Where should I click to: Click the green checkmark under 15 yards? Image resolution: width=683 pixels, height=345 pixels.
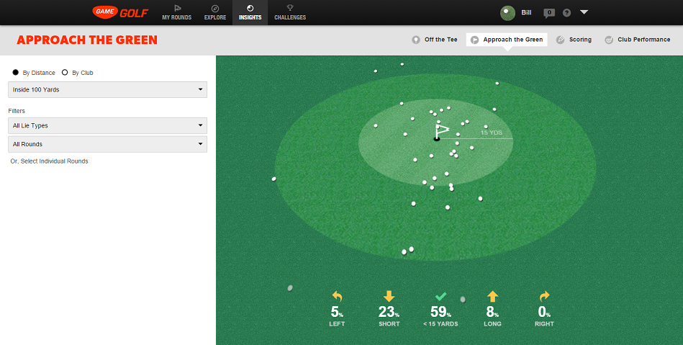[x=440, y=296]
